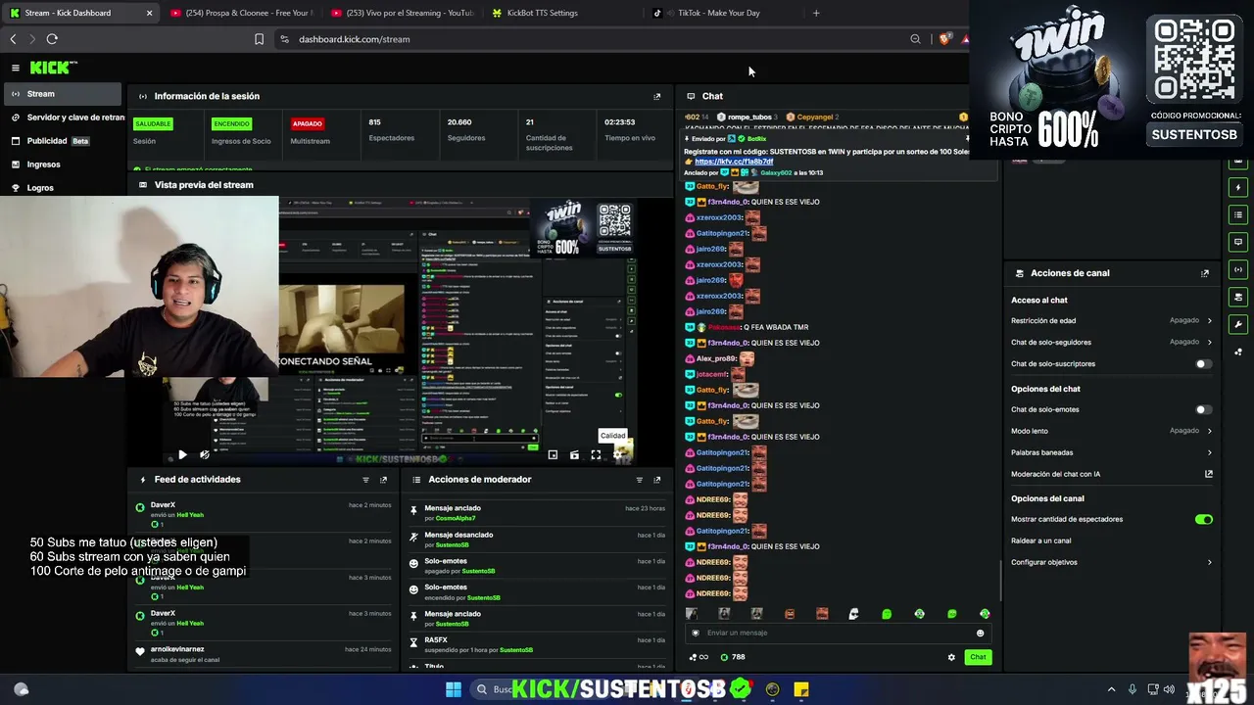Pop out the Acciones de moderador panel

tap(657, 480)
